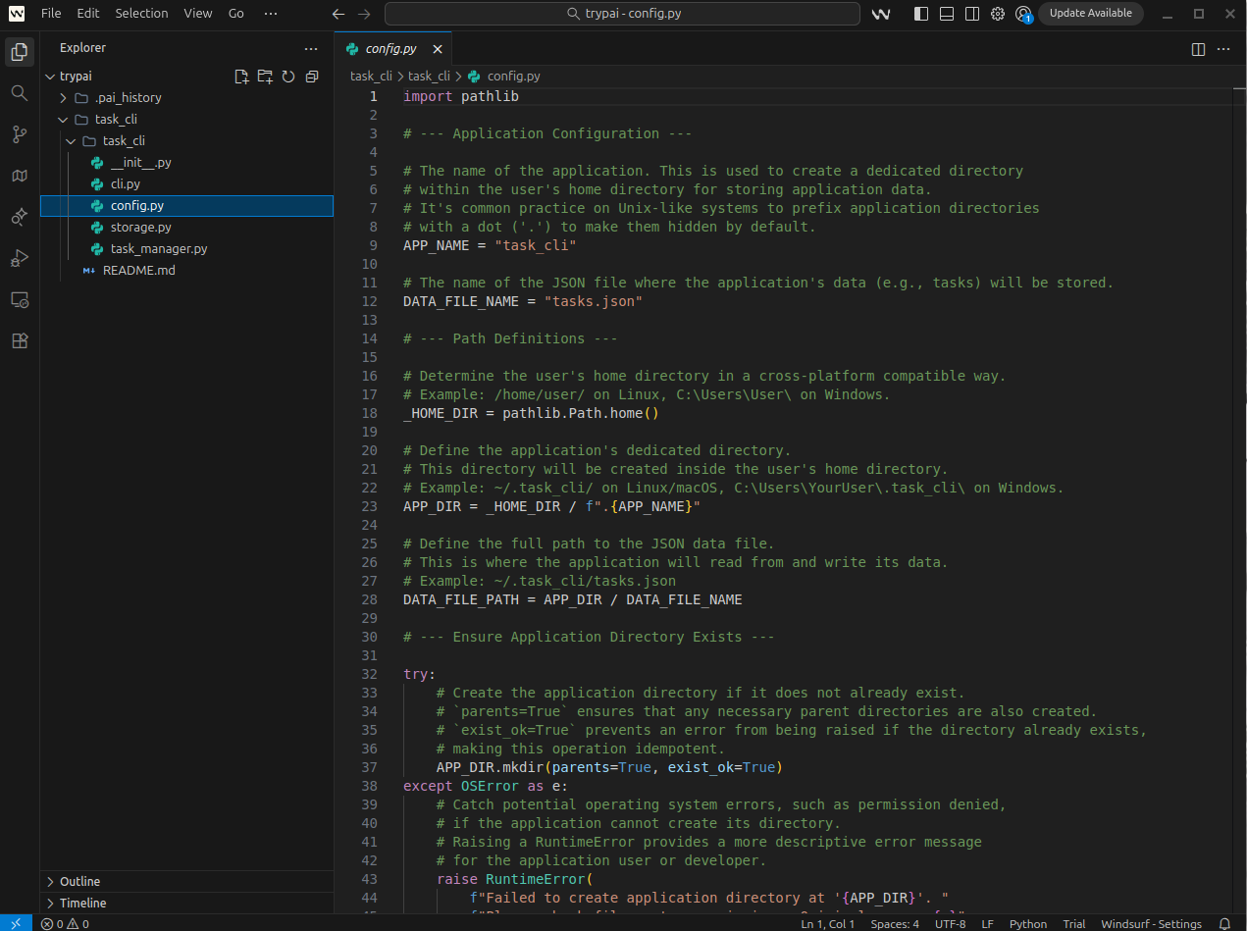Image resolution: width=1247 pixels, height=931 pixels.
Task: Collapse all folders in Explorer
Action: pyautogui.click(x=312, y=77)
